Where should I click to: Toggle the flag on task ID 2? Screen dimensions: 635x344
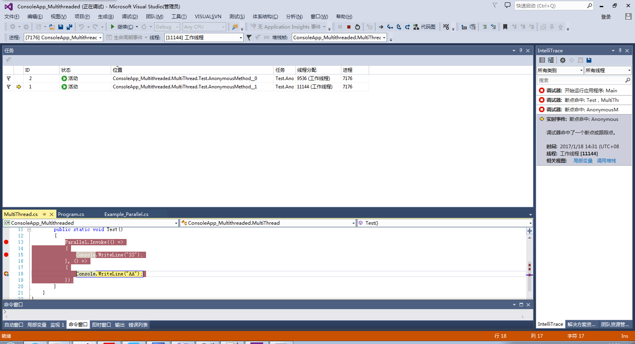pos(9,78)
